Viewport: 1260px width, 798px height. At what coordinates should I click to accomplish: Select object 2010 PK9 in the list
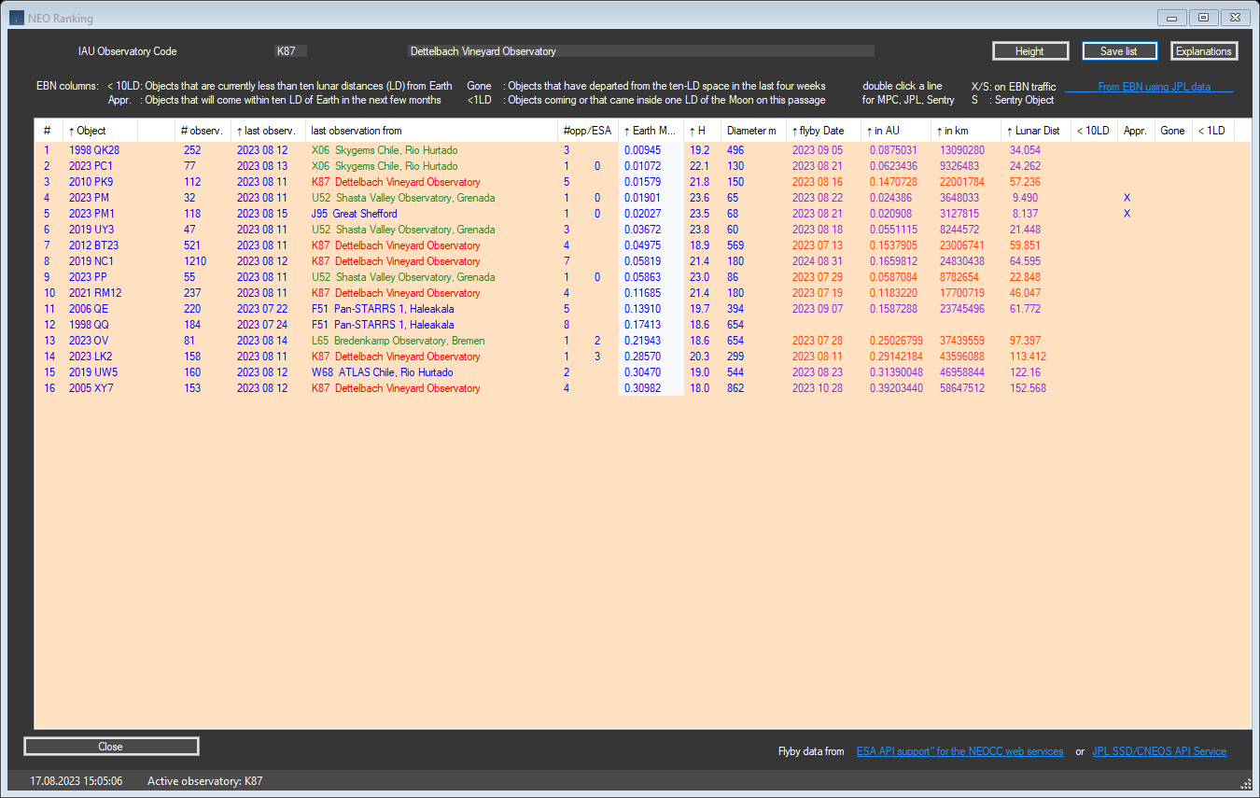(91, 182)
